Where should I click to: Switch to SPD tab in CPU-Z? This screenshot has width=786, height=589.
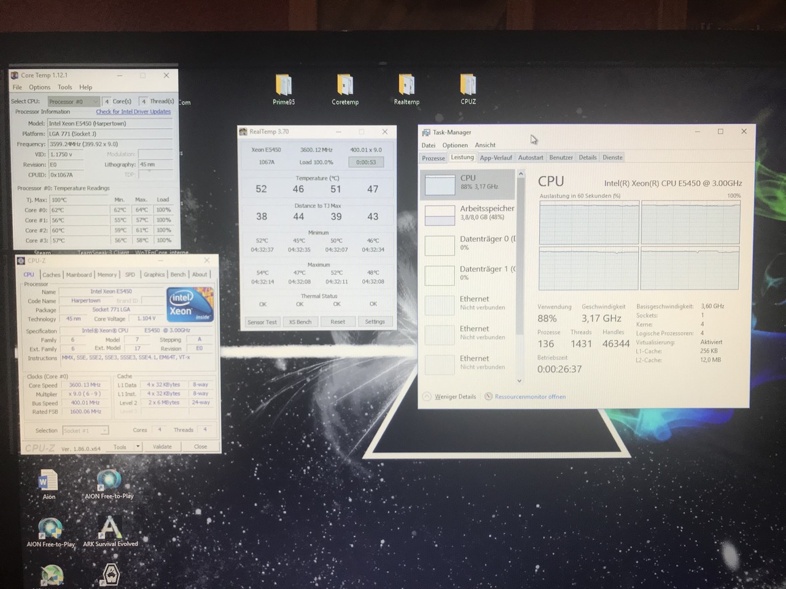point(130,275)
